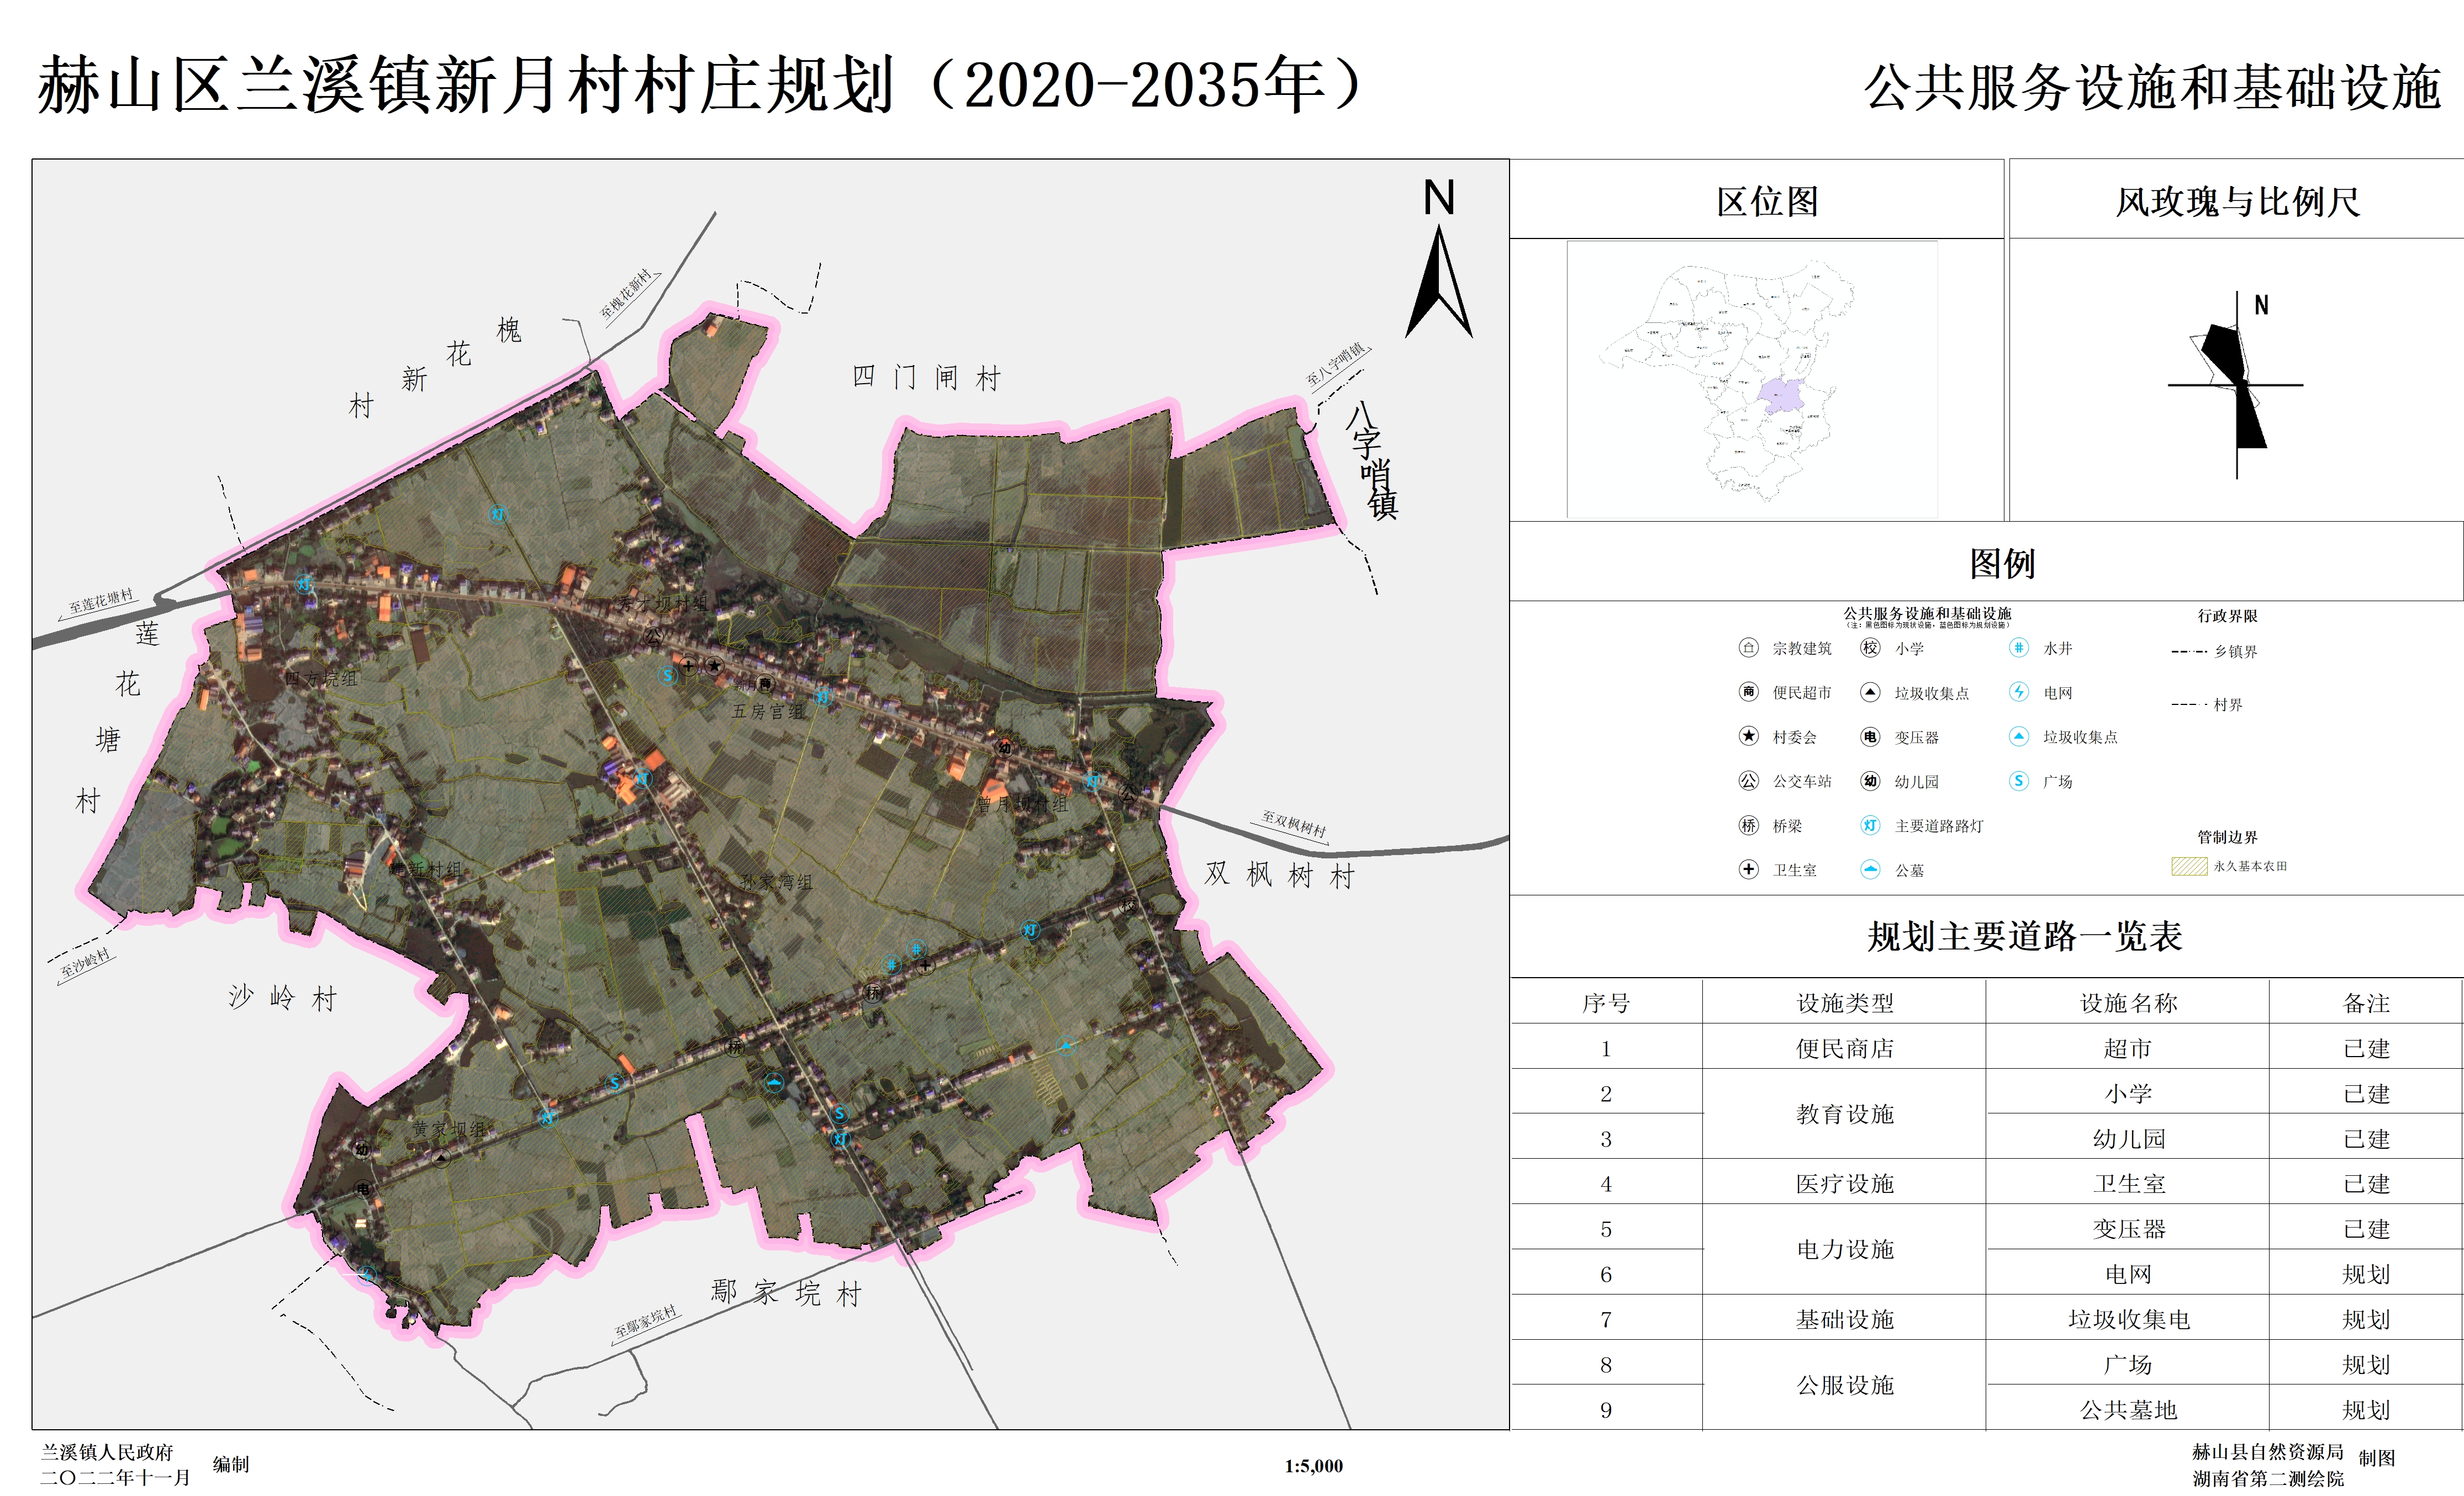The height and width of the screenshot is (1496, 2464).
Task: Select the 村委会 star legend icon
Action: tap(1748, 736)
